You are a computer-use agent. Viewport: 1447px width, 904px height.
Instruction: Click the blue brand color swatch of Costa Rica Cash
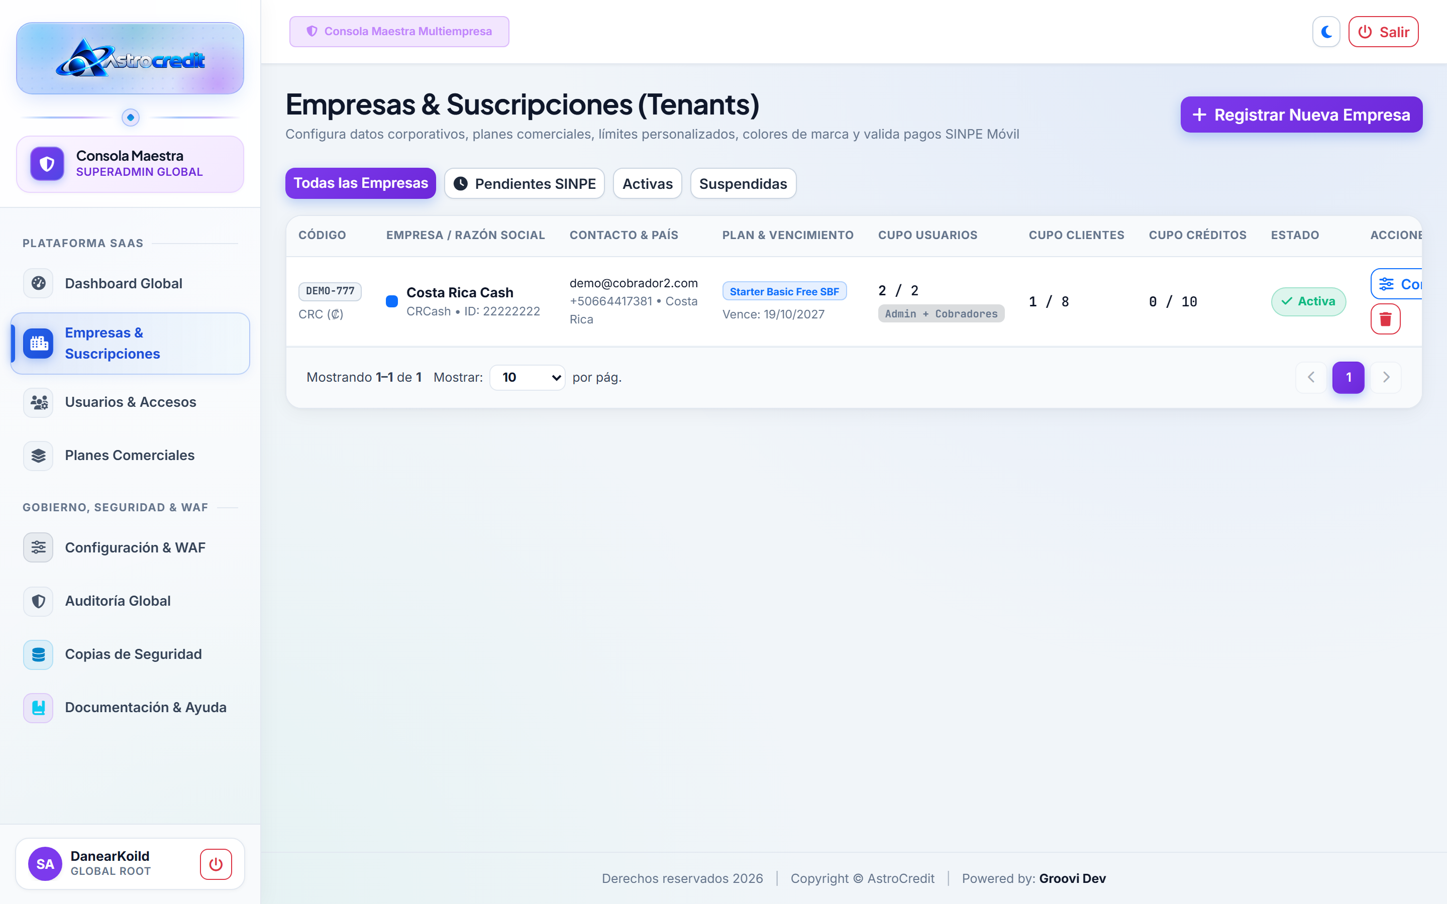tap(392, 301)
